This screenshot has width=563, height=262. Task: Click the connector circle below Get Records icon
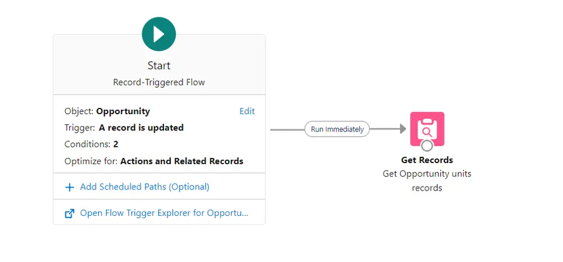click(x=427, y=146)
